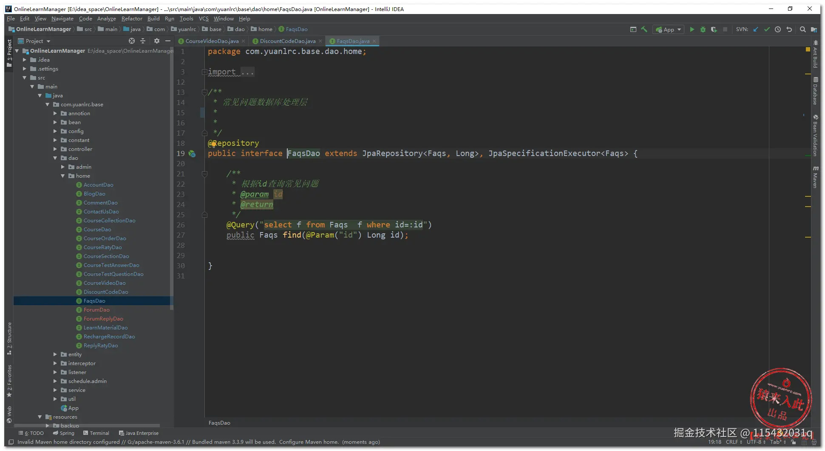Change line separator CRLF in status bar
Image resolution: width=825 pixels, height=451 pixels.
[734, 442]
